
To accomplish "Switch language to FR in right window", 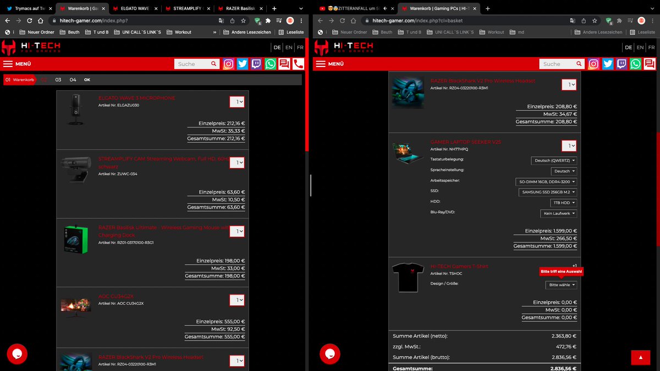I will click(x=652, y=47).
